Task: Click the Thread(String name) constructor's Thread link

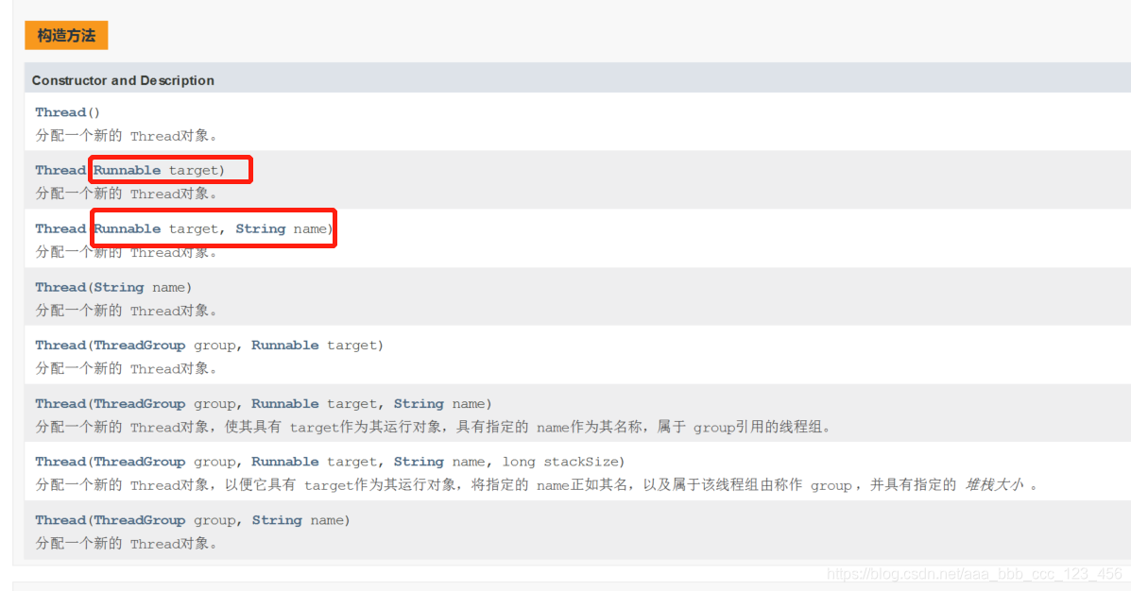Action: point(60,287)
